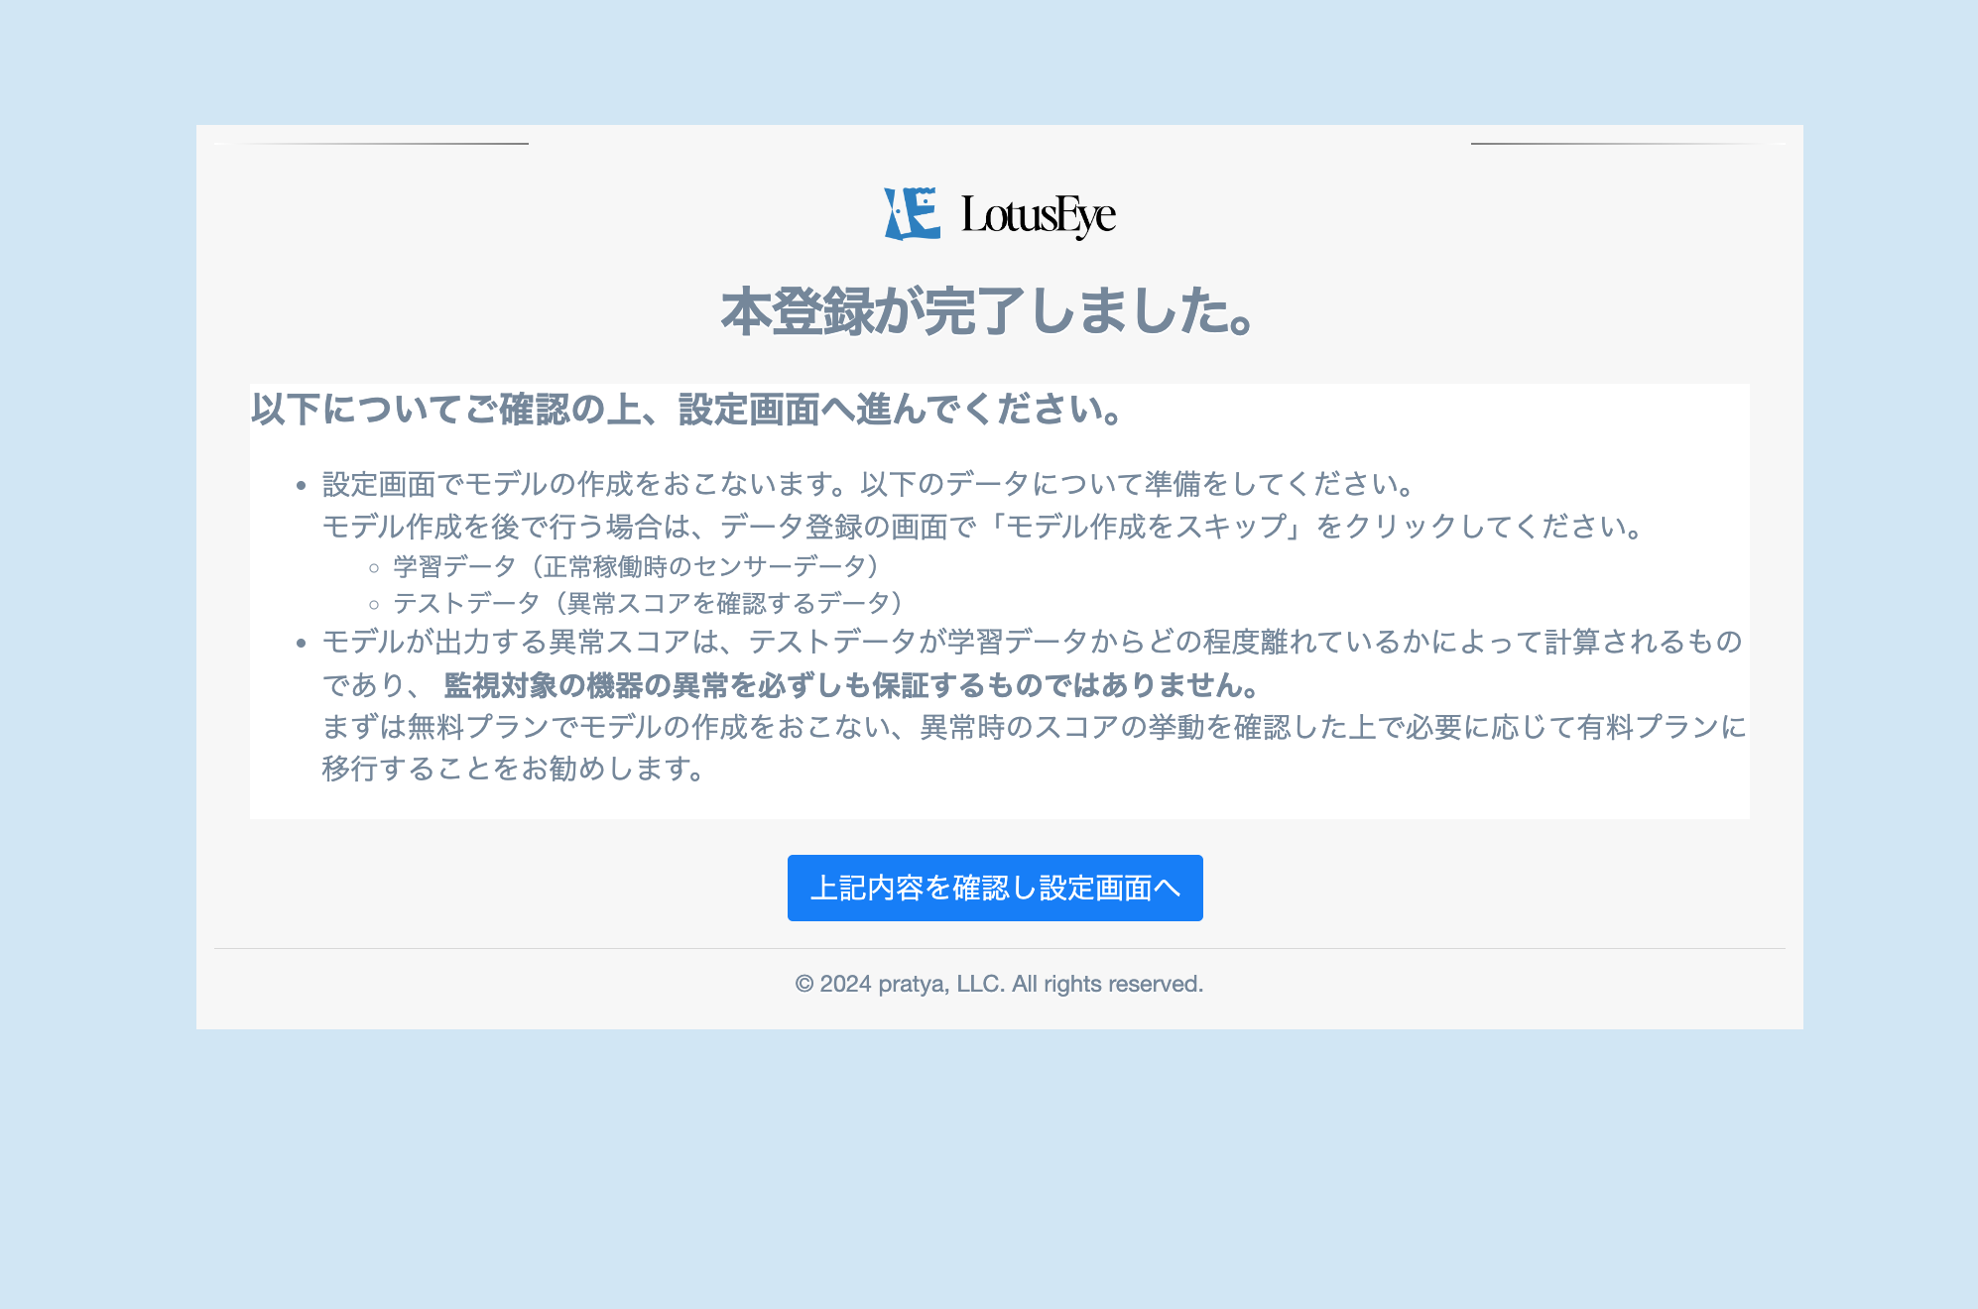Click the © 2024 pratya, LLC footer text
The width and height of the screenshot is (1978, 1309).
click(x=999, y=984)
